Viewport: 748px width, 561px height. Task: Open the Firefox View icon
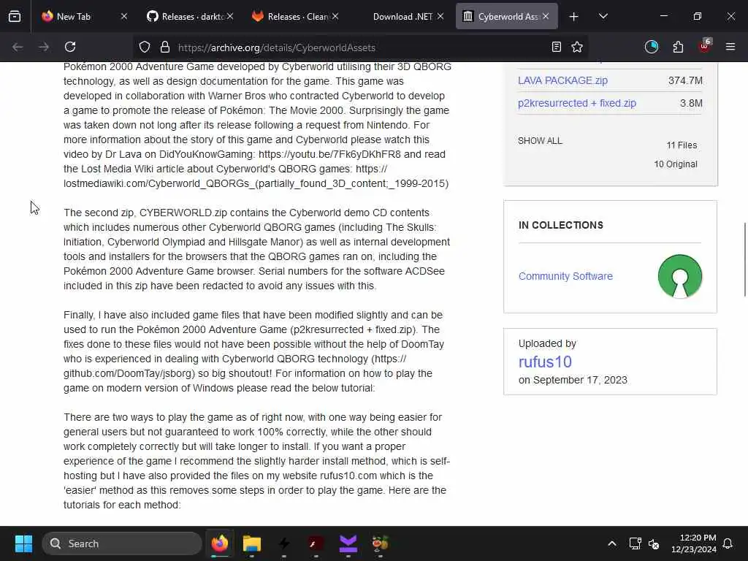(15, 16)
